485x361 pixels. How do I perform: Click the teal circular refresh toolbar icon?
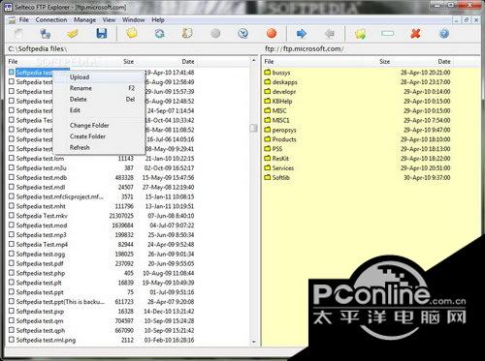point(160,34)
